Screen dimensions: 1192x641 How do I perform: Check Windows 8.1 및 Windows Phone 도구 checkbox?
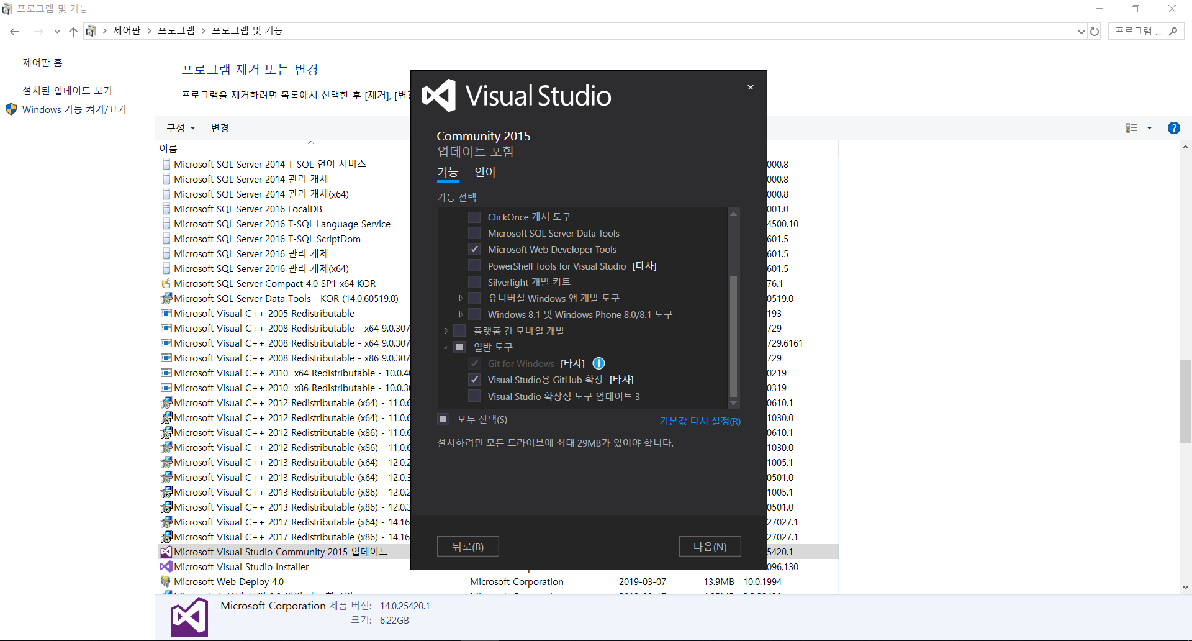[x=474, y=314]
